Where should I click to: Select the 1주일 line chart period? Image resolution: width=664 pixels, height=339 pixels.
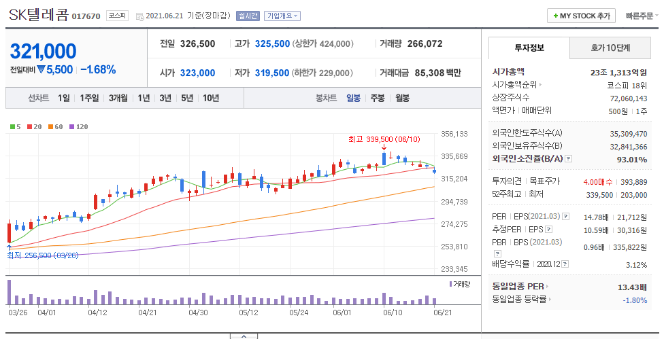(x=89, y=98)
